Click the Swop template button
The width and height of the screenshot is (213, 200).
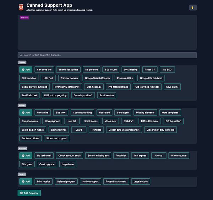[30, 121]
